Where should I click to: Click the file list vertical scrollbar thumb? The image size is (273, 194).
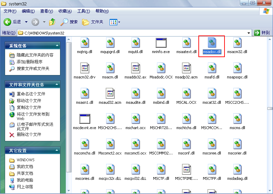(270, 108)
